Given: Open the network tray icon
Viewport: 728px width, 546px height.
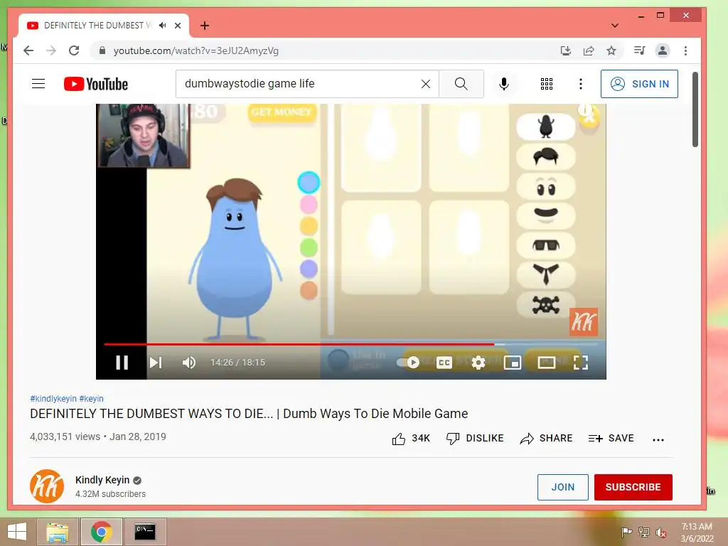Looking at the screenshot, I should (x=644, y=532).
